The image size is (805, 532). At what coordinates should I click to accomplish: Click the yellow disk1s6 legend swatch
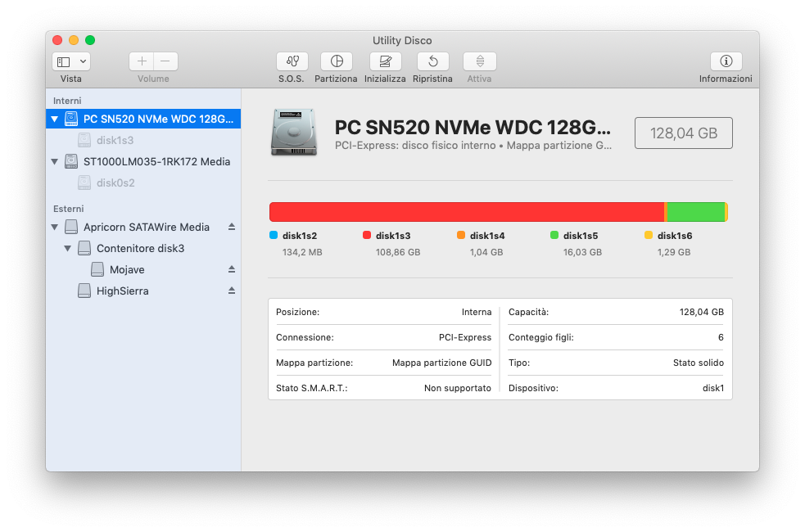[x=649, y=235]
